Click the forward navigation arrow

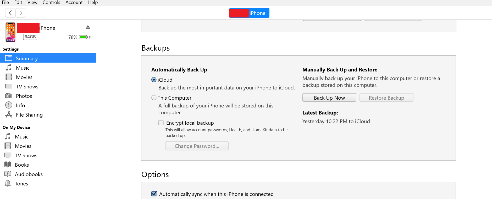tap(21, 13)
